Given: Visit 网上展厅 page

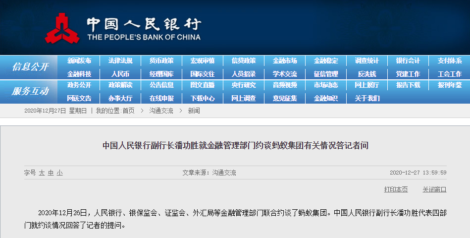Looking at the screenshot, I should pos(367,85).
